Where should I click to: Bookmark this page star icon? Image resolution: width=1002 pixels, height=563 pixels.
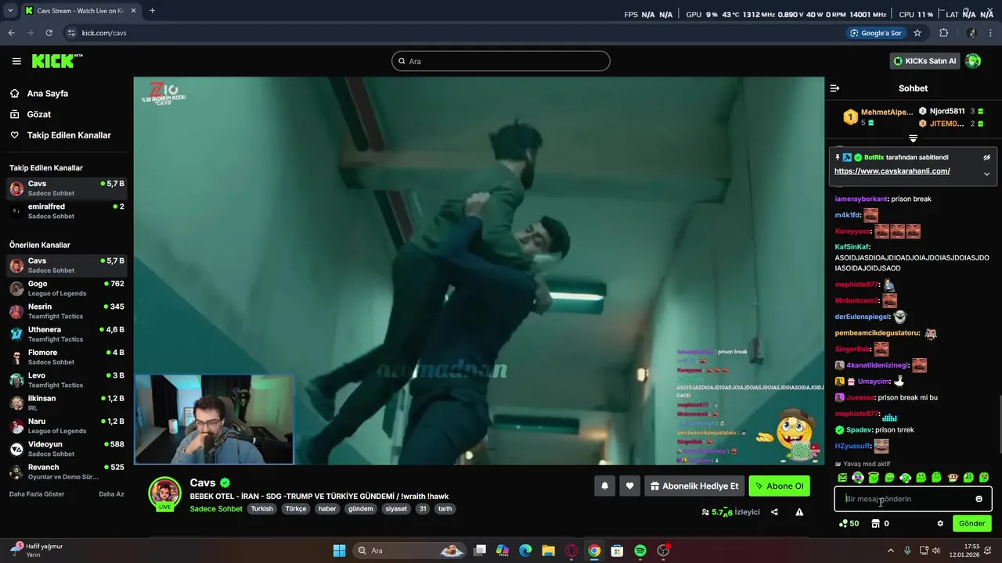click(917, 33)
